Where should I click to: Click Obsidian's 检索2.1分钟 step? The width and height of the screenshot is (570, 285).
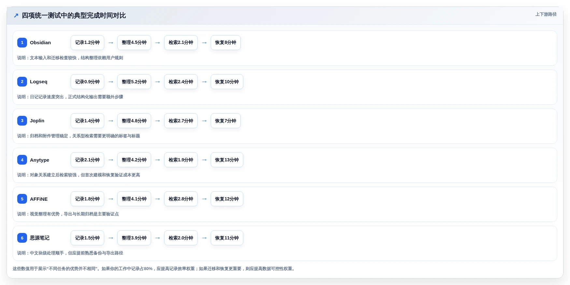181,43
